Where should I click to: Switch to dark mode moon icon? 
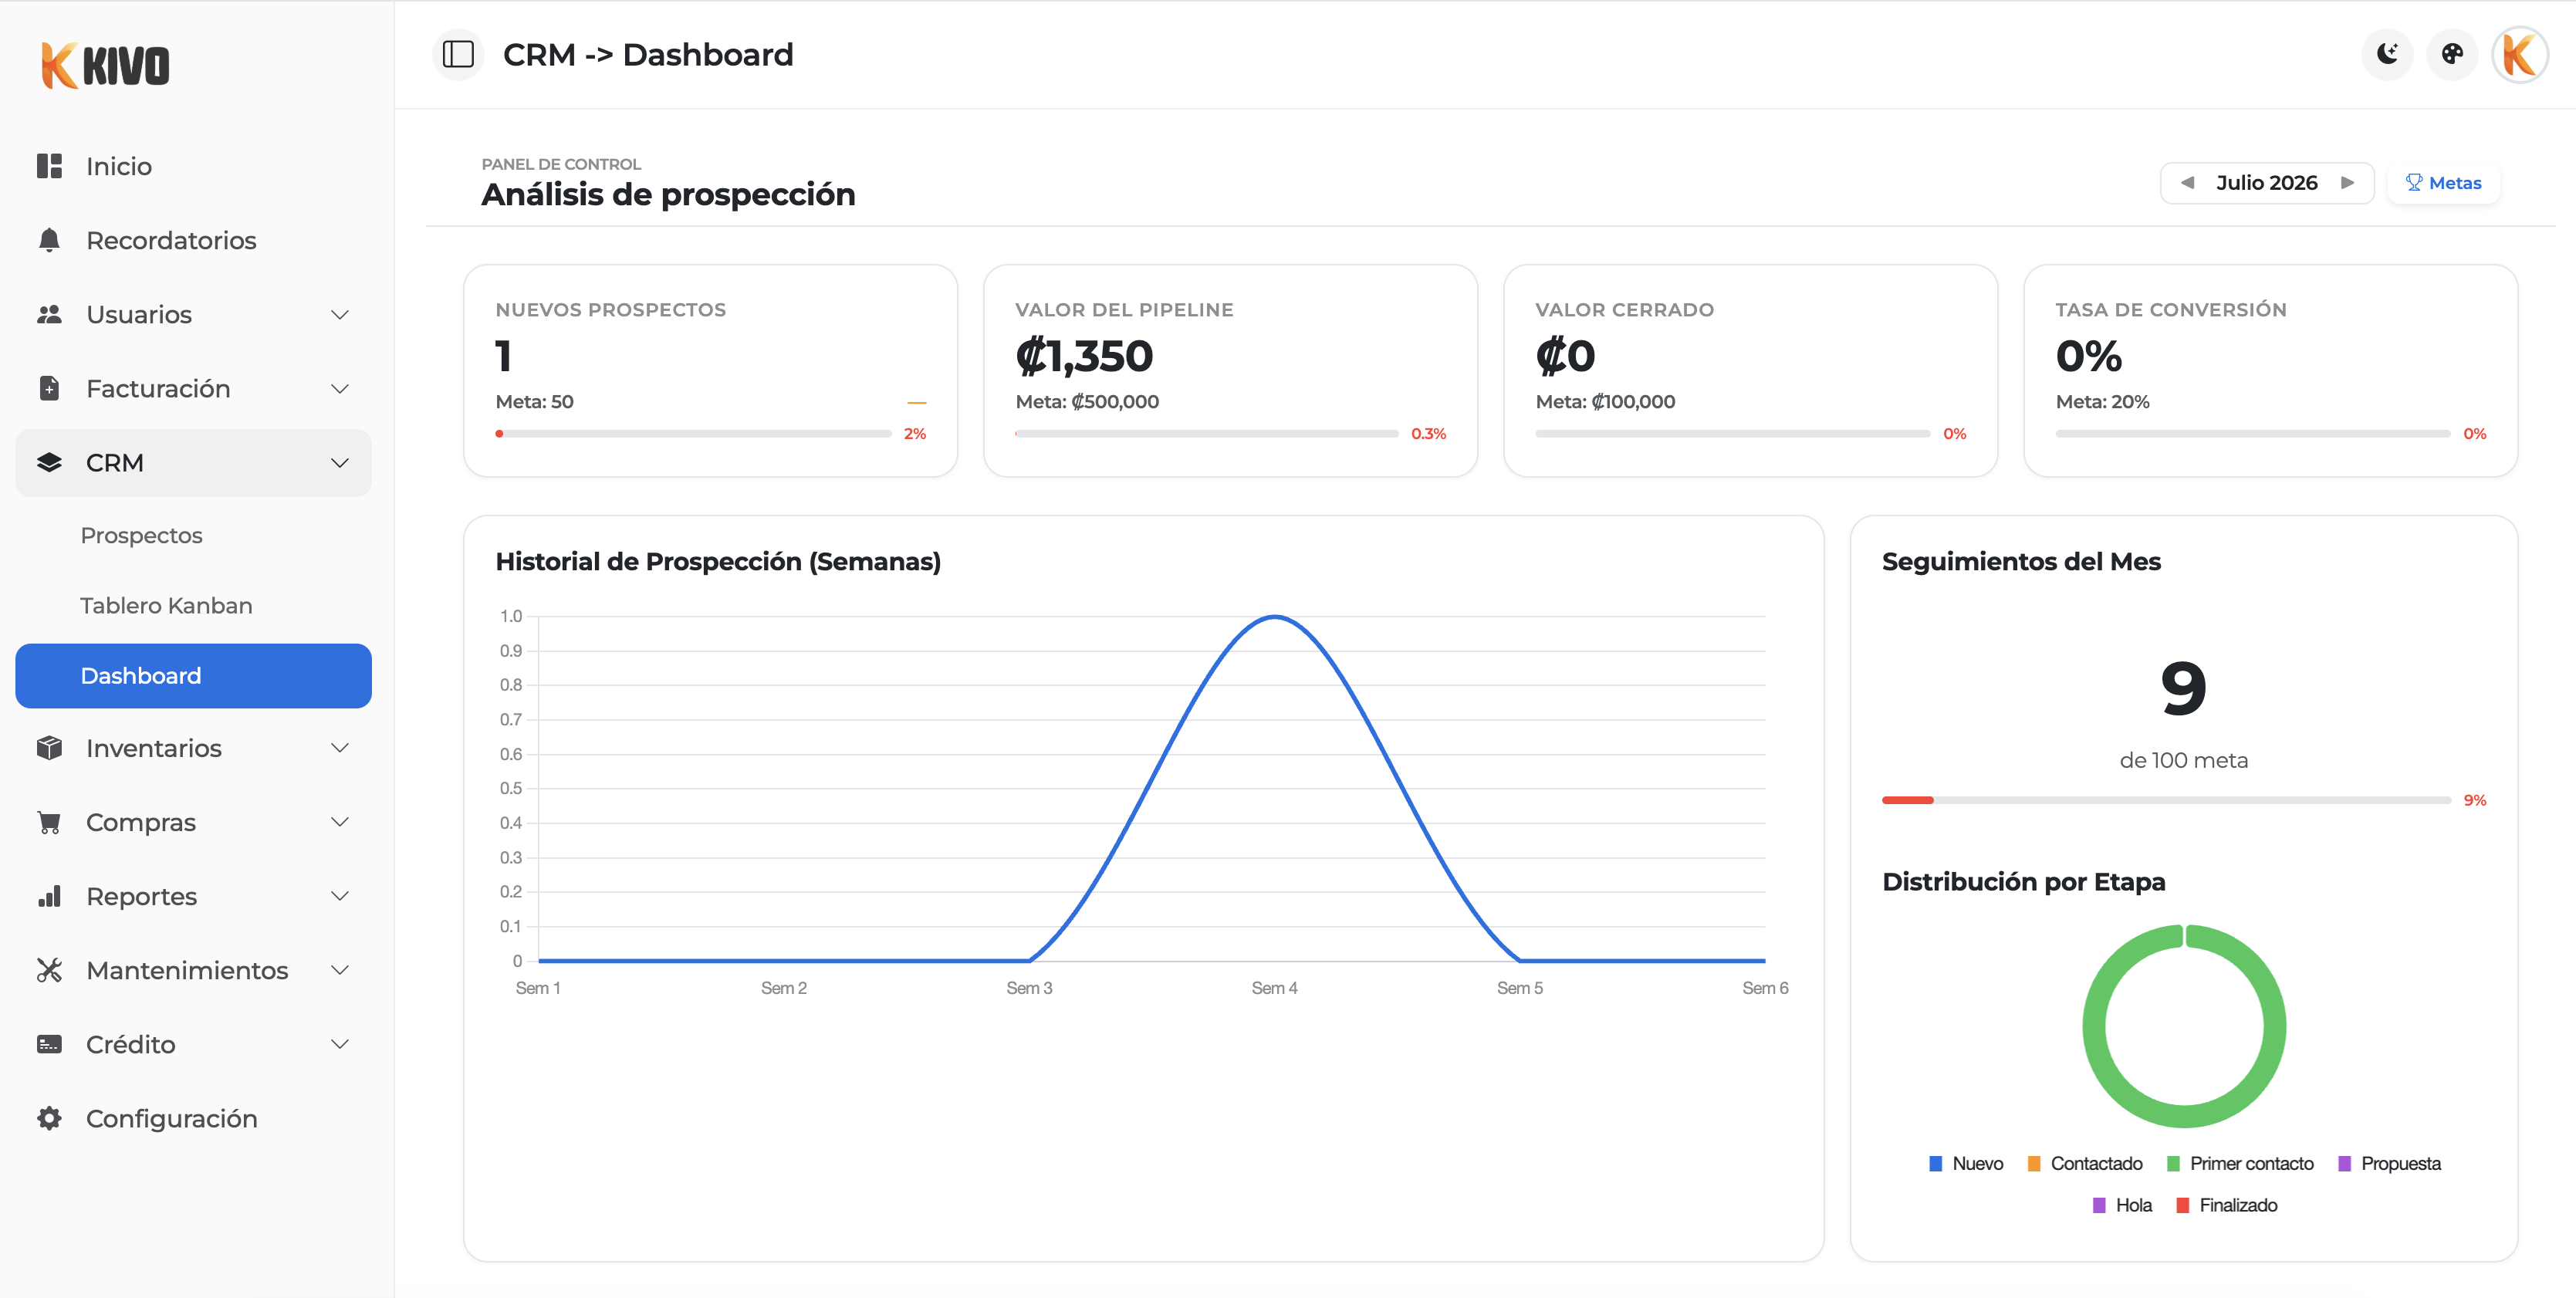point(2387,54)
